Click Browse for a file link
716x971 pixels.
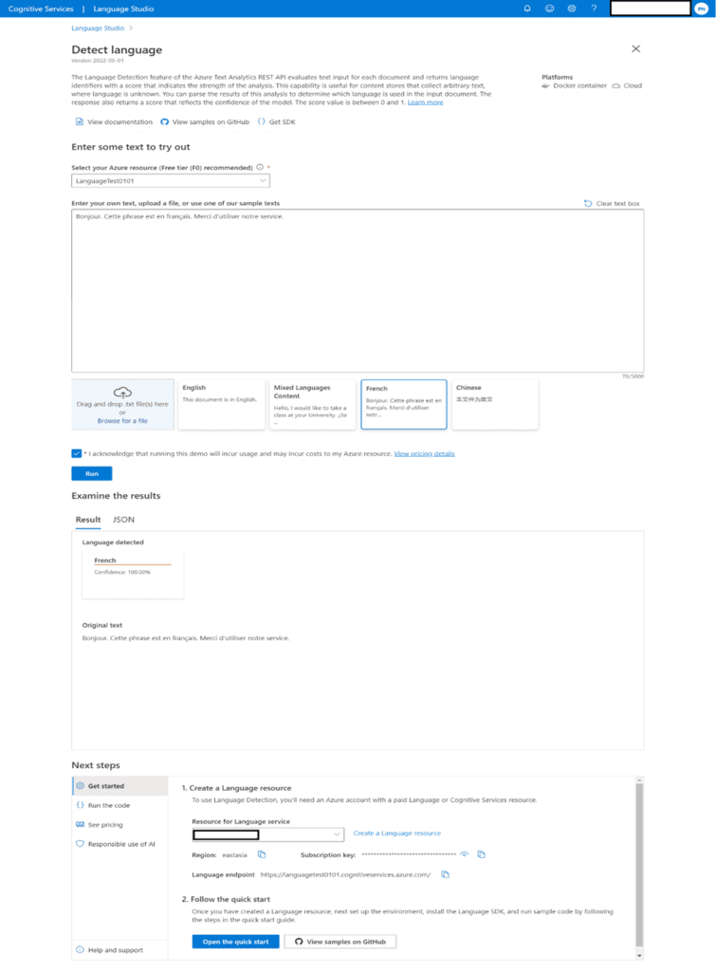(x=122, y=420)
